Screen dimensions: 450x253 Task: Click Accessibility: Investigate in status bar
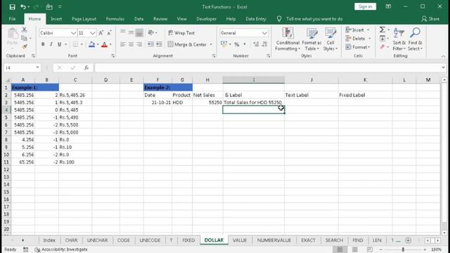tap(61, 249)
